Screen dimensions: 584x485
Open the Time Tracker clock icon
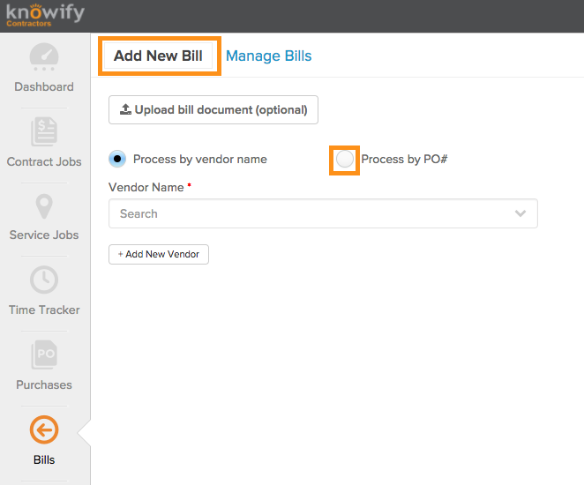(44, 280)
